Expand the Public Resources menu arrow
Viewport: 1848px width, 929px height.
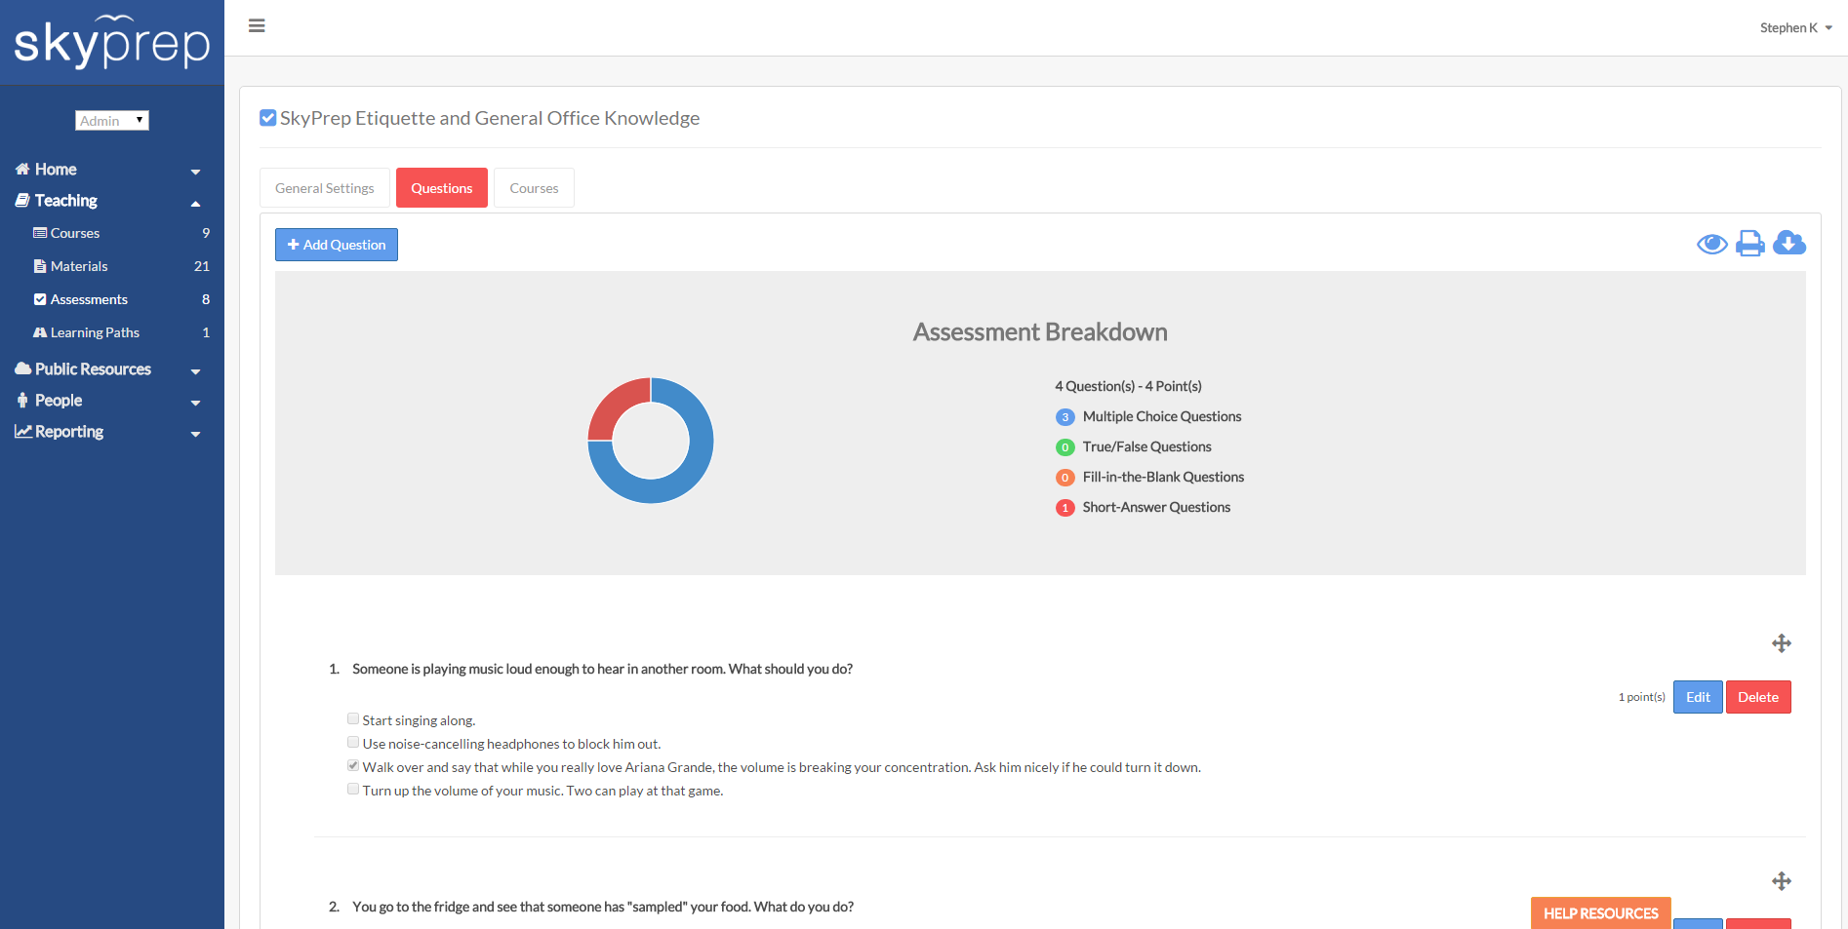195,371
